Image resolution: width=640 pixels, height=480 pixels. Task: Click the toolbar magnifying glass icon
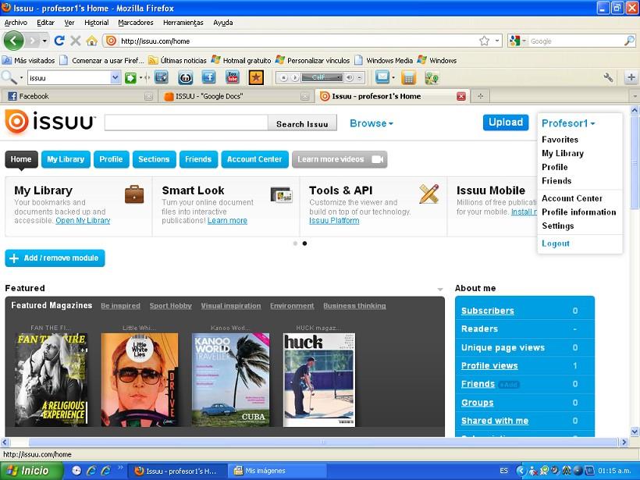(8, 76)
